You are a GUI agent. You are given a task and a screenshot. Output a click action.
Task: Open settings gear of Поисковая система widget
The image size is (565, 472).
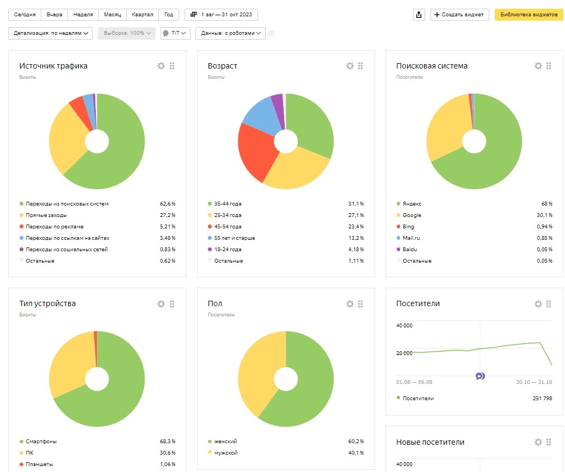coord(538,66)
